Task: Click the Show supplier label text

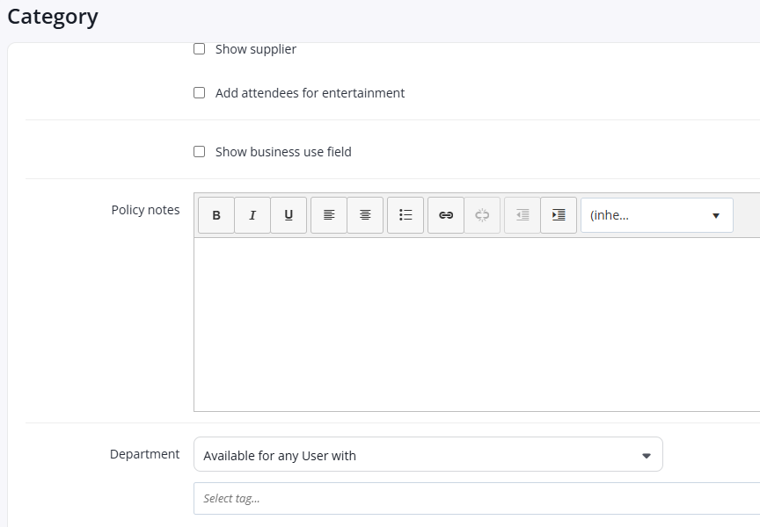Action: pyautogui.click(x=256, y=49)
